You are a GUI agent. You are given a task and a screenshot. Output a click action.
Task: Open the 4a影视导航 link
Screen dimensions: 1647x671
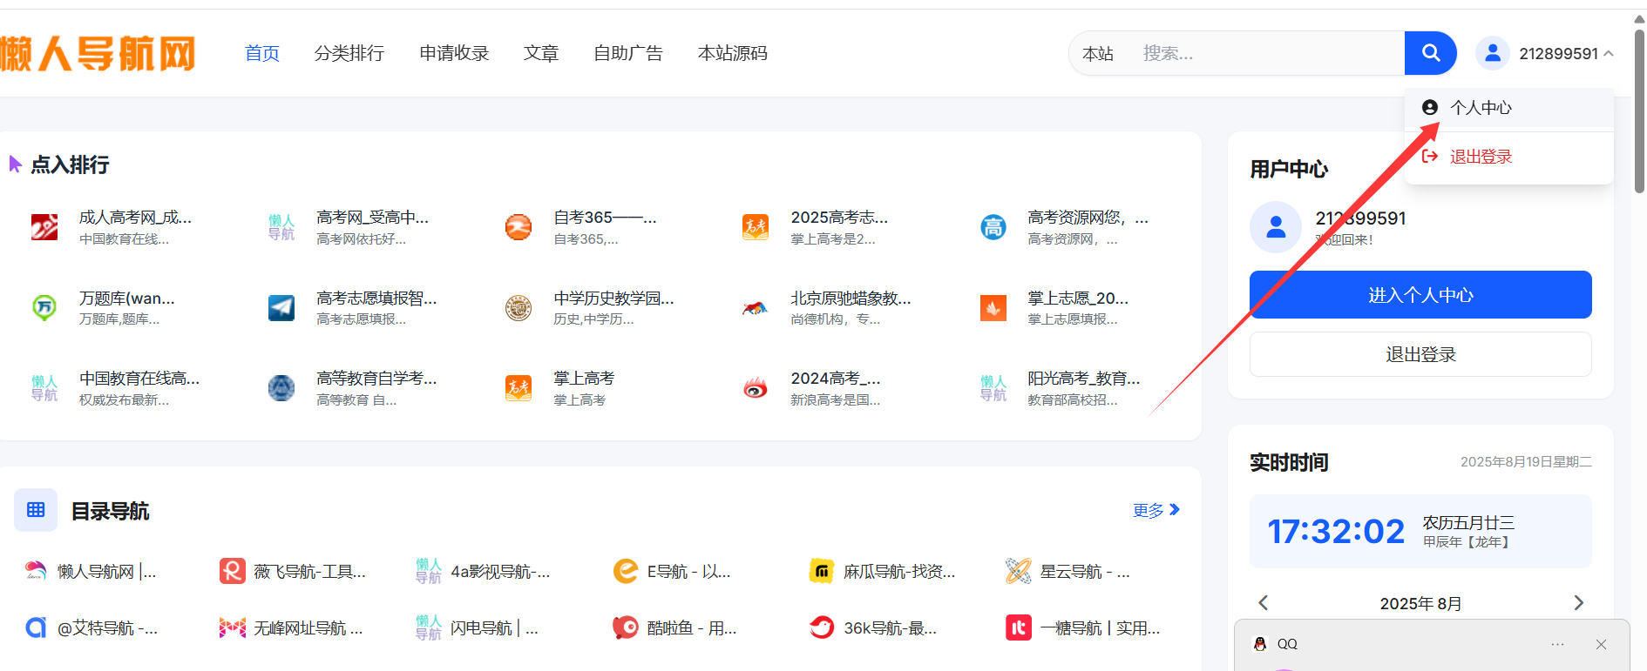500,572
